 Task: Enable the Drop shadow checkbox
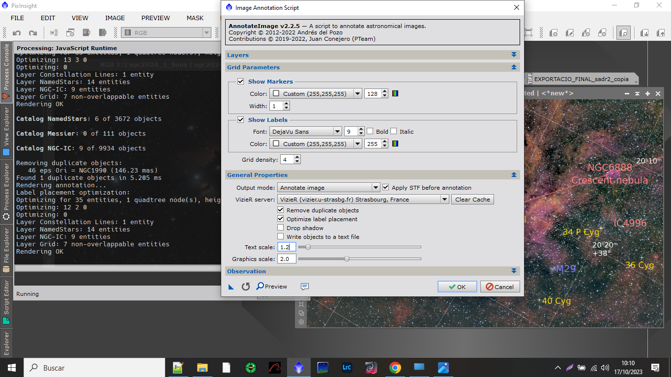(281, 228)
